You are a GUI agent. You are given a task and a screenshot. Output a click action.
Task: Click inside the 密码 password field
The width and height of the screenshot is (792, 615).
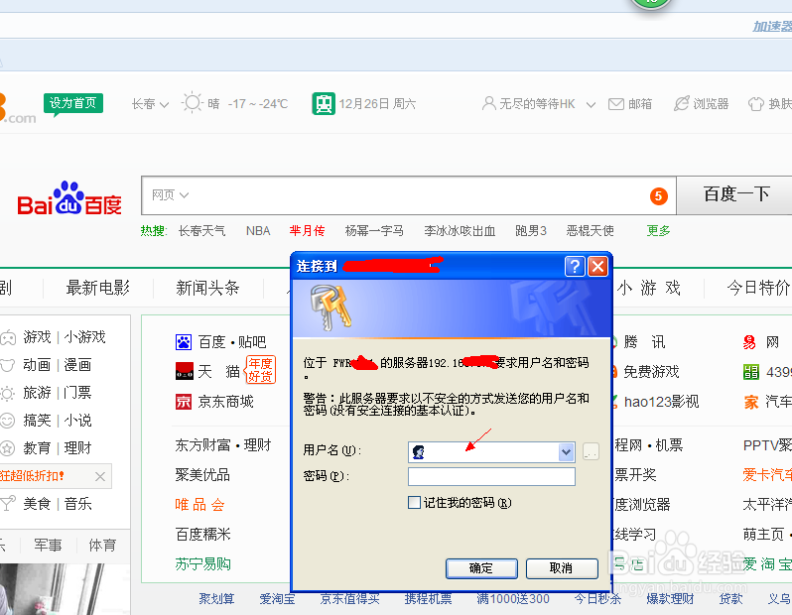(x=491, y=476)
